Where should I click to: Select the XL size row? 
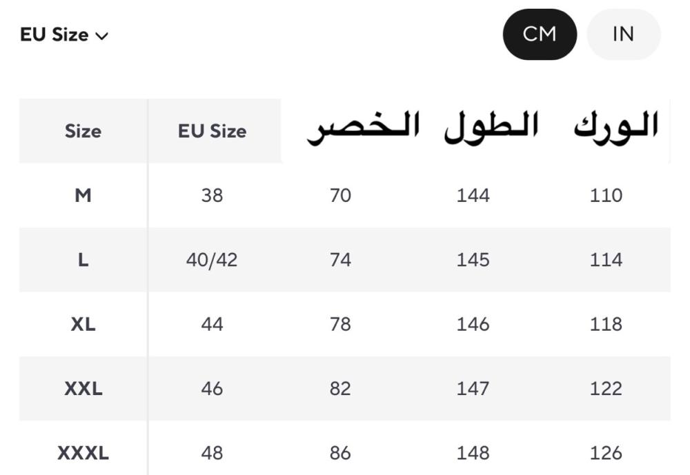(x=344, y=324)
